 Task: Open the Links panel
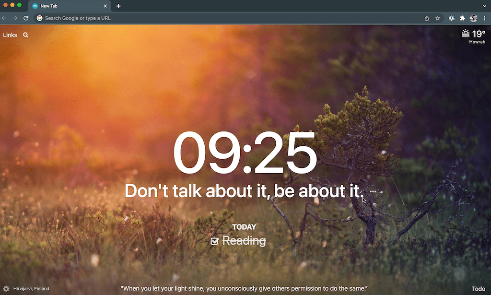[10, 35]
